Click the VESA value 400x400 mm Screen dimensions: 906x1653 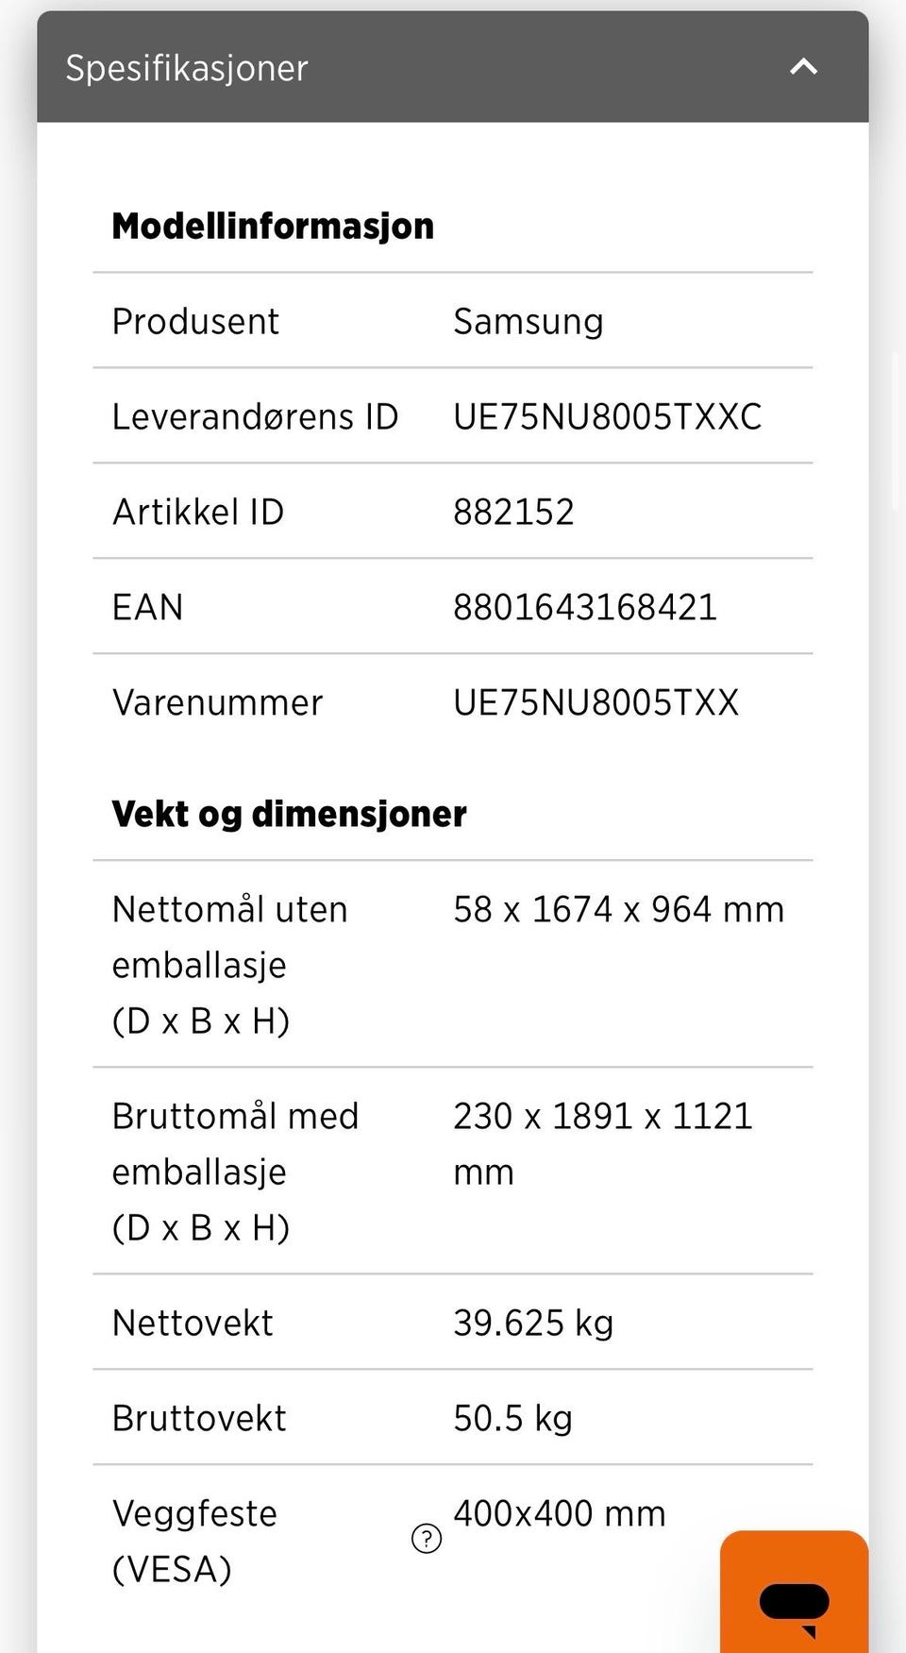(559, 1513)
